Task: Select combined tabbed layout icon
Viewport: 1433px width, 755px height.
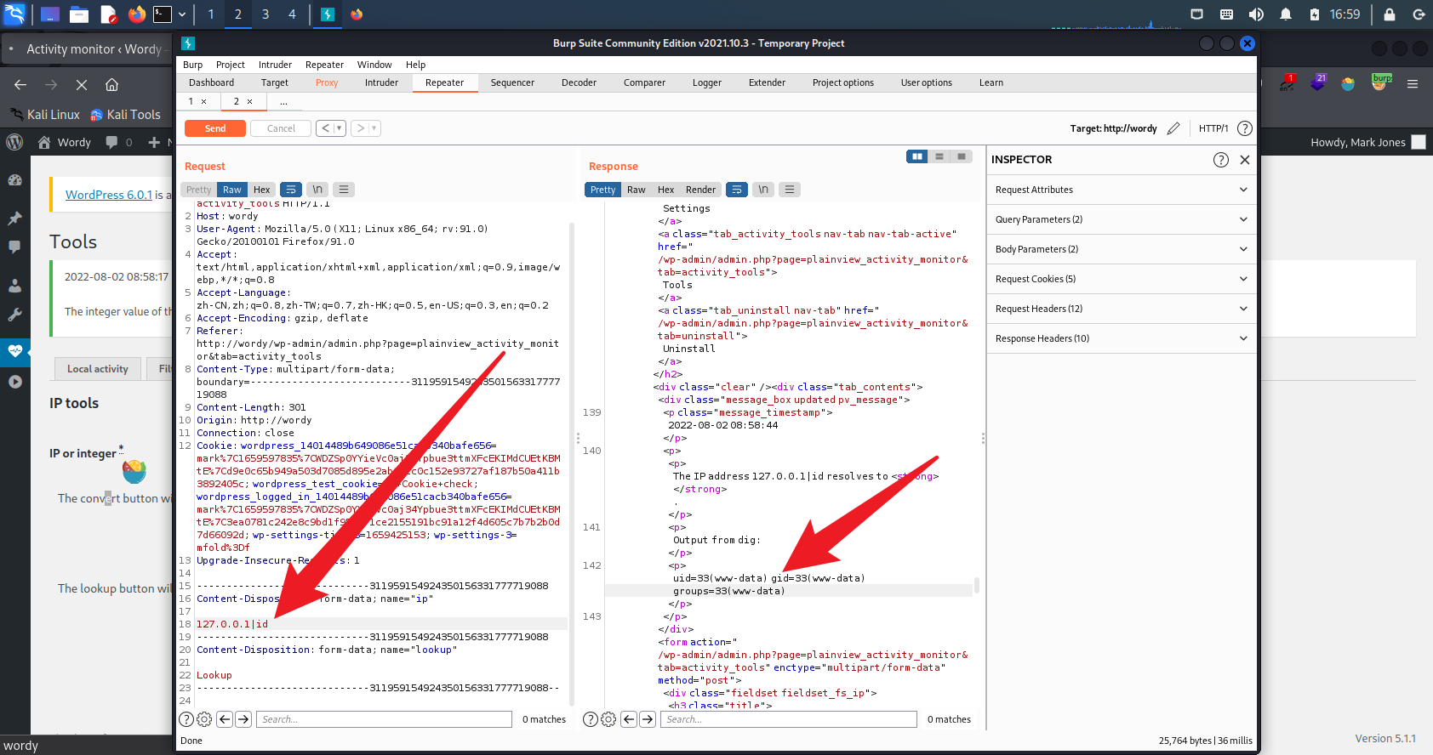Action: pos(962,156)
